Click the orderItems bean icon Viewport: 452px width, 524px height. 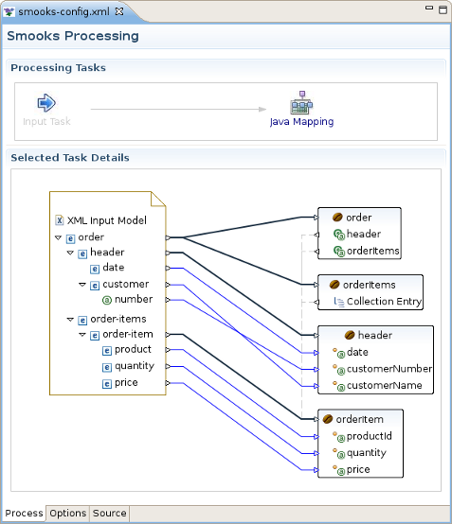point(334,285)
